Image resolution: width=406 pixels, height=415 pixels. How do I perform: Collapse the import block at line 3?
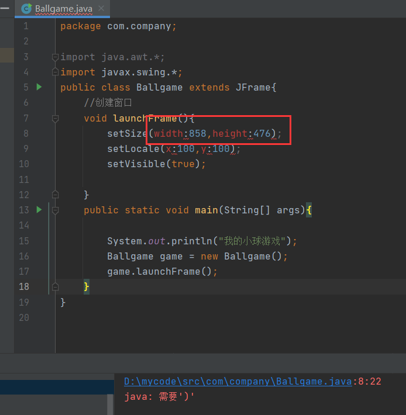pyautogui.click(x=55, y=57)
